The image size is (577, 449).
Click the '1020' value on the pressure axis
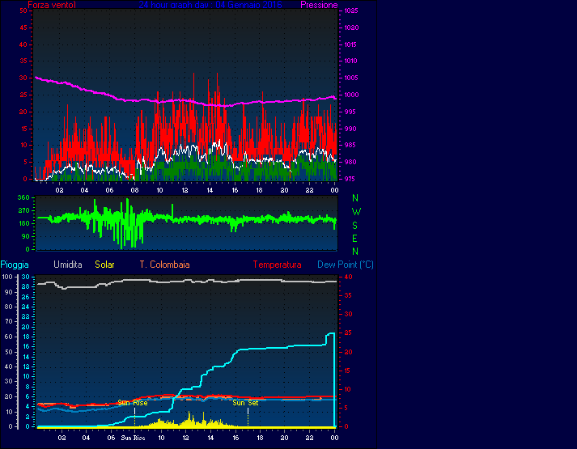tap(351, 28)
